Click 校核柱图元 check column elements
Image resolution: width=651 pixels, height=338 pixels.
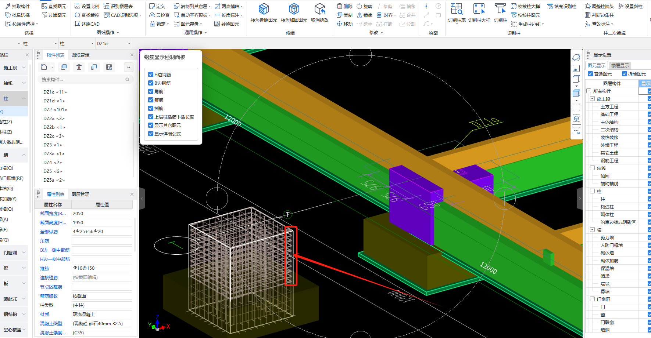point(526,15)
